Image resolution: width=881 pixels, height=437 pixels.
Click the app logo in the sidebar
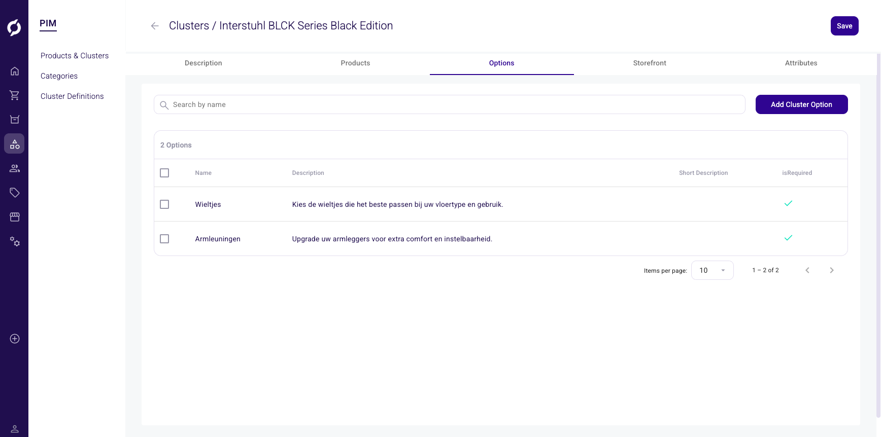point(14,27)
